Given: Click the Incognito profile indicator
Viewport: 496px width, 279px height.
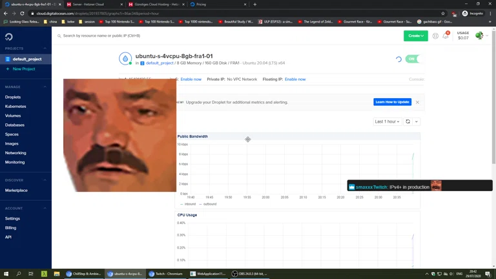Looking at the screenshot, I should click(473, 14).
